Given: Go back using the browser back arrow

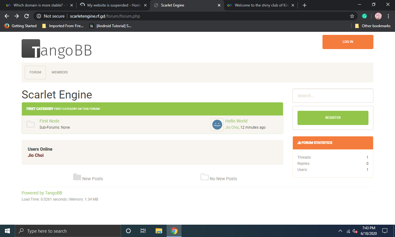Looking at the screenshot, I should 7,16.
